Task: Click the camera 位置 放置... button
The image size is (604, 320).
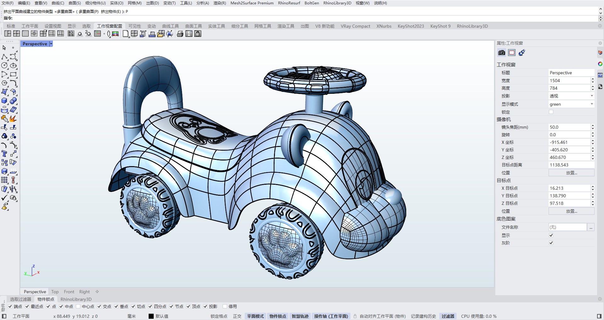Action: click(x=571, y=173)
